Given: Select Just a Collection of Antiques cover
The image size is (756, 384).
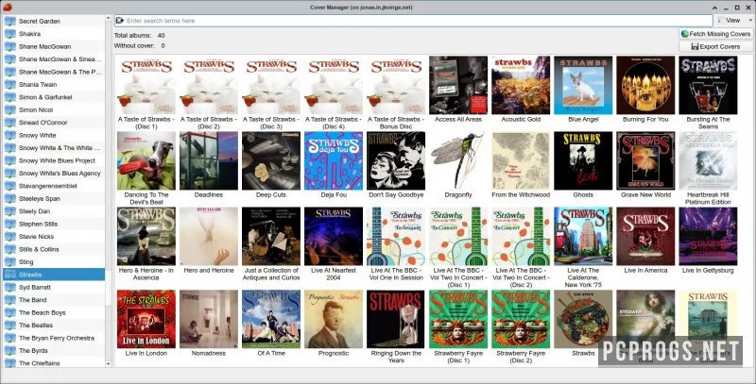Looking at the screenshot, I should (271, 236).
